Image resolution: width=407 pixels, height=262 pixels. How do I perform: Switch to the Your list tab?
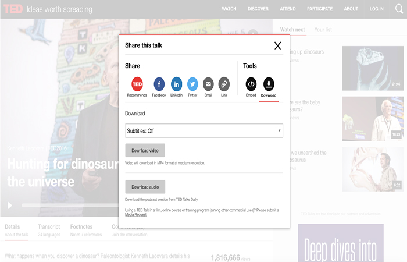pos(323,30)
